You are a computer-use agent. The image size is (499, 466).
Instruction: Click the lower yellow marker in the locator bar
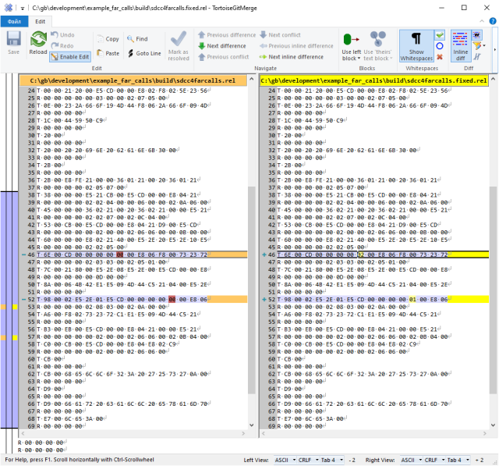point(15,337)
